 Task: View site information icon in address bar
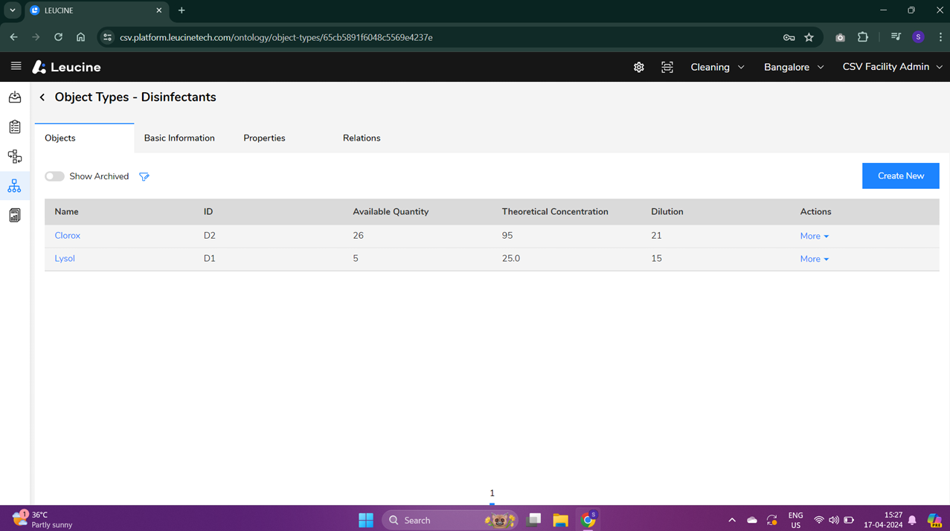tap(107, 37)
